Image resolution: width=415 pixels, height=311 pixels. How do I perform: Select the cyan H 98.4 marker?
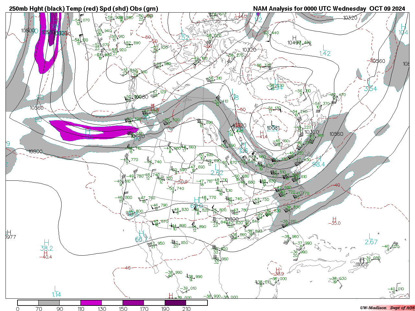(318, 161)
